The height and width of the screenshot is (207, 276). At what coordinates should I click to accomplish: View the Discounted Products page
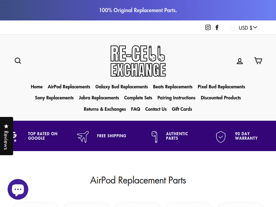click(x=221, y=98)
